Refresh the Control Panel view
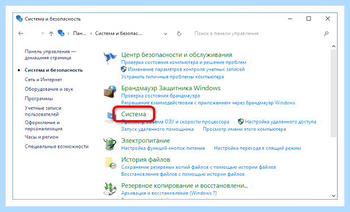350x212 pixels. (x=179, y=33)
